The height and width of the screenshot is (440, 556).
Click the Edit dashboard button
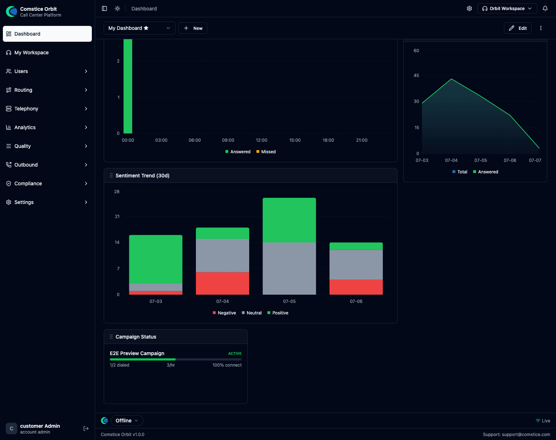click(x=517, y=28)
